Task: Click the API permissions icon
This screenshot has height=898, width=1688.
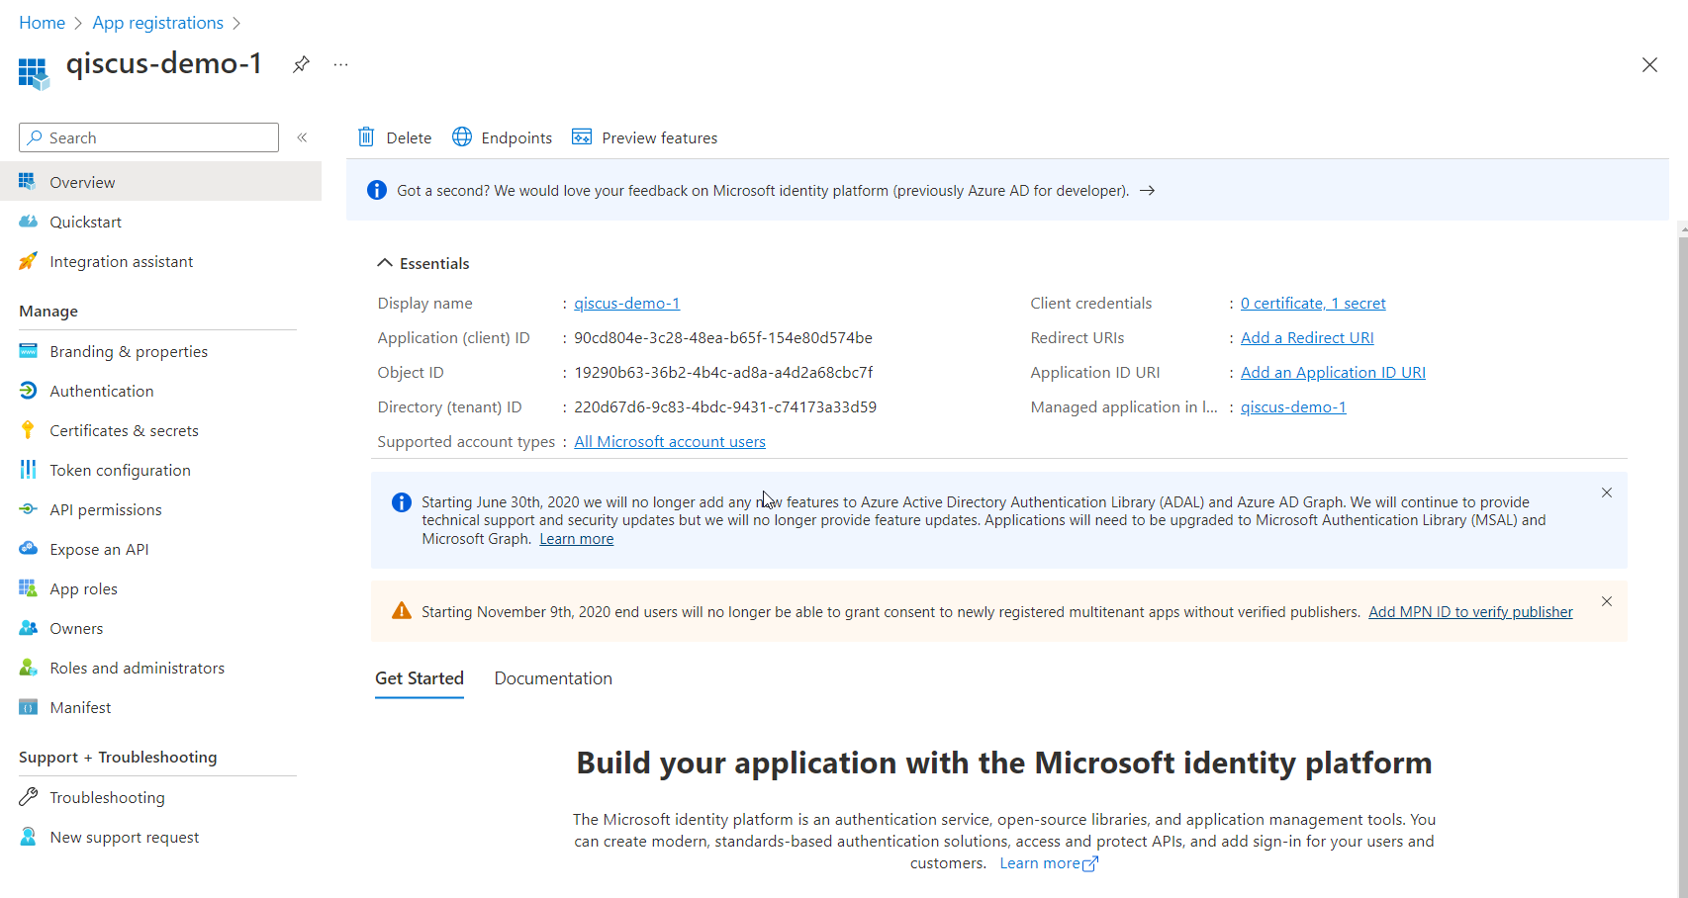Action: tap(28, 509)
